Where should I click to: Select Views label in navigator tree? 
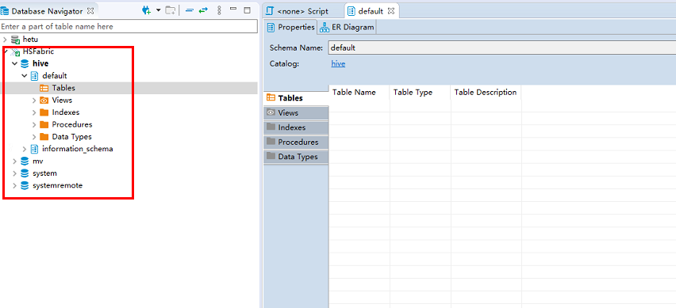click(62, 101)
